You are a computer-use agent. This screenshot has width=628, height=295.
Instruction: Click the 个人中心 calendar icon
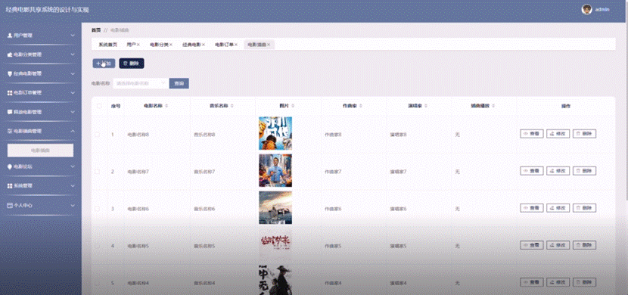click(10, 205)
